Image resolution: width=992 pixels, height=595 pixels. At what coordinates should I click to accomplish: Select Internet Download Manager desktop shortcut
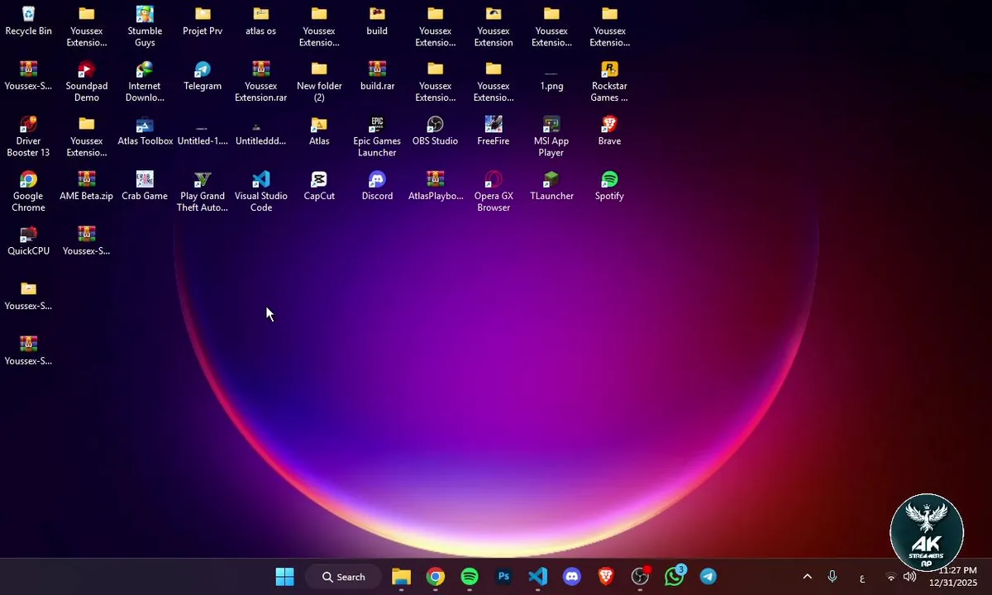click(x=145, y=81)
